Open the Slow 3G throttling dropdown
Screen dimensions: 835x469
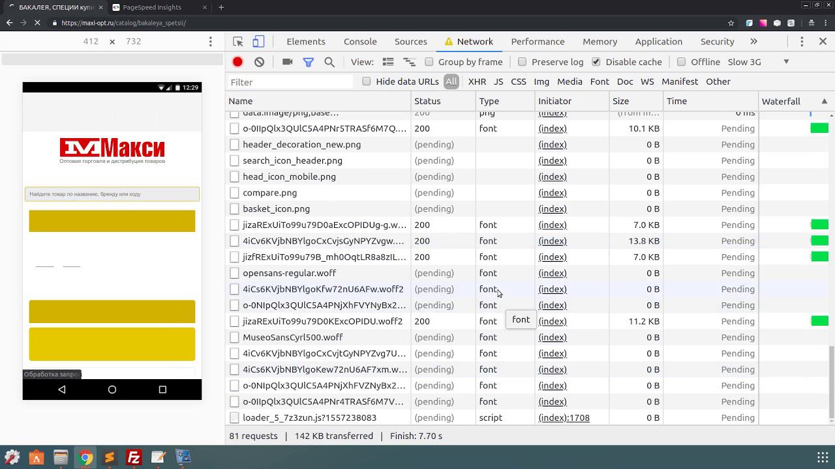click(759, 62)
